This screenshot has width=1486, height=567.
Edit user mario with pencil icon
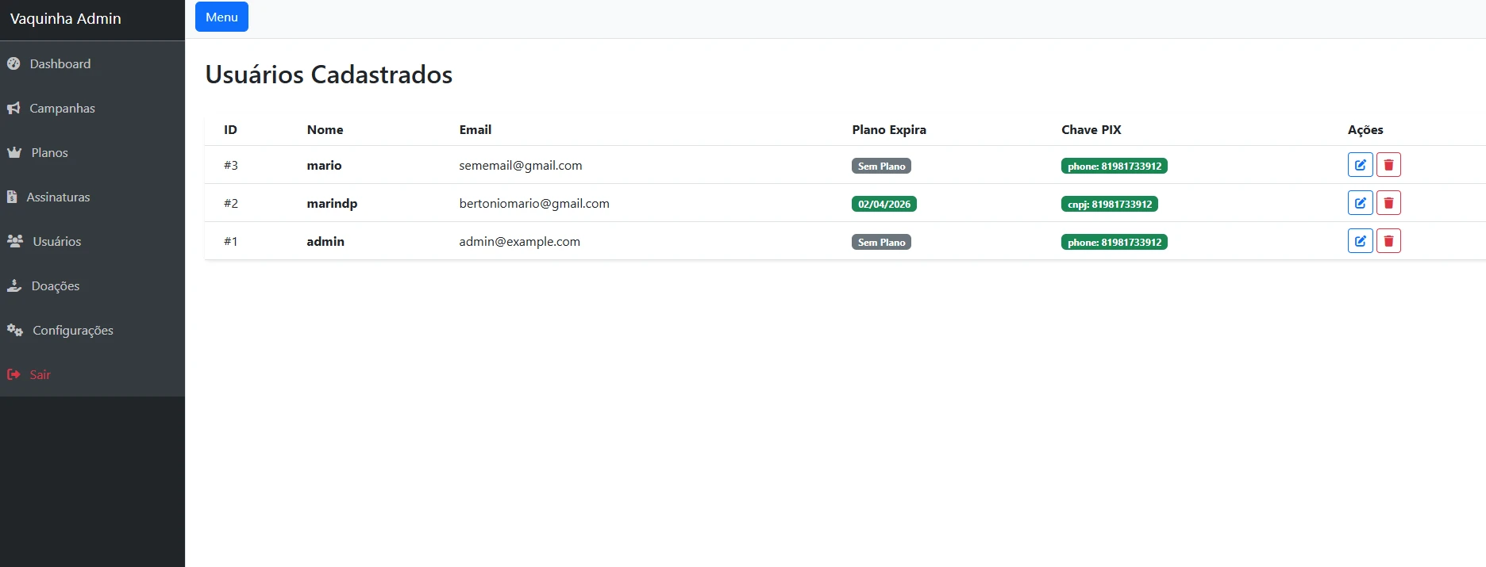1360,165
